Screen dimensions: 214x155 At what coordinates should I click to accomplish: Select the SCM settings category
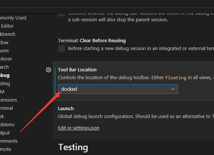click(2, 92)
